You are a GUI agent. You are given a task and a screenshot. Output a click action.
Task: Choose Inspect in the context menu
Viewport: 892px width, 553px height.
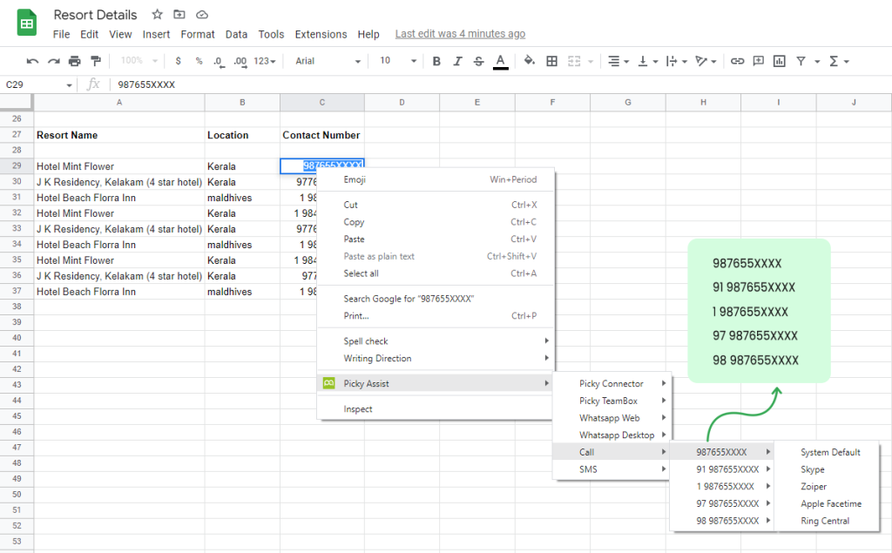pos(436,409)
